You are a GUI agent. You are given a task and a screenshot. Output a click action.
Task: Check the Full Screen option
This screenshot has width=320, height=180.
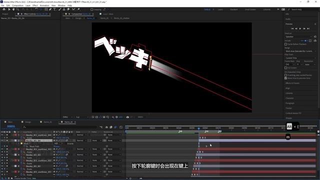(x=285, y=68)
